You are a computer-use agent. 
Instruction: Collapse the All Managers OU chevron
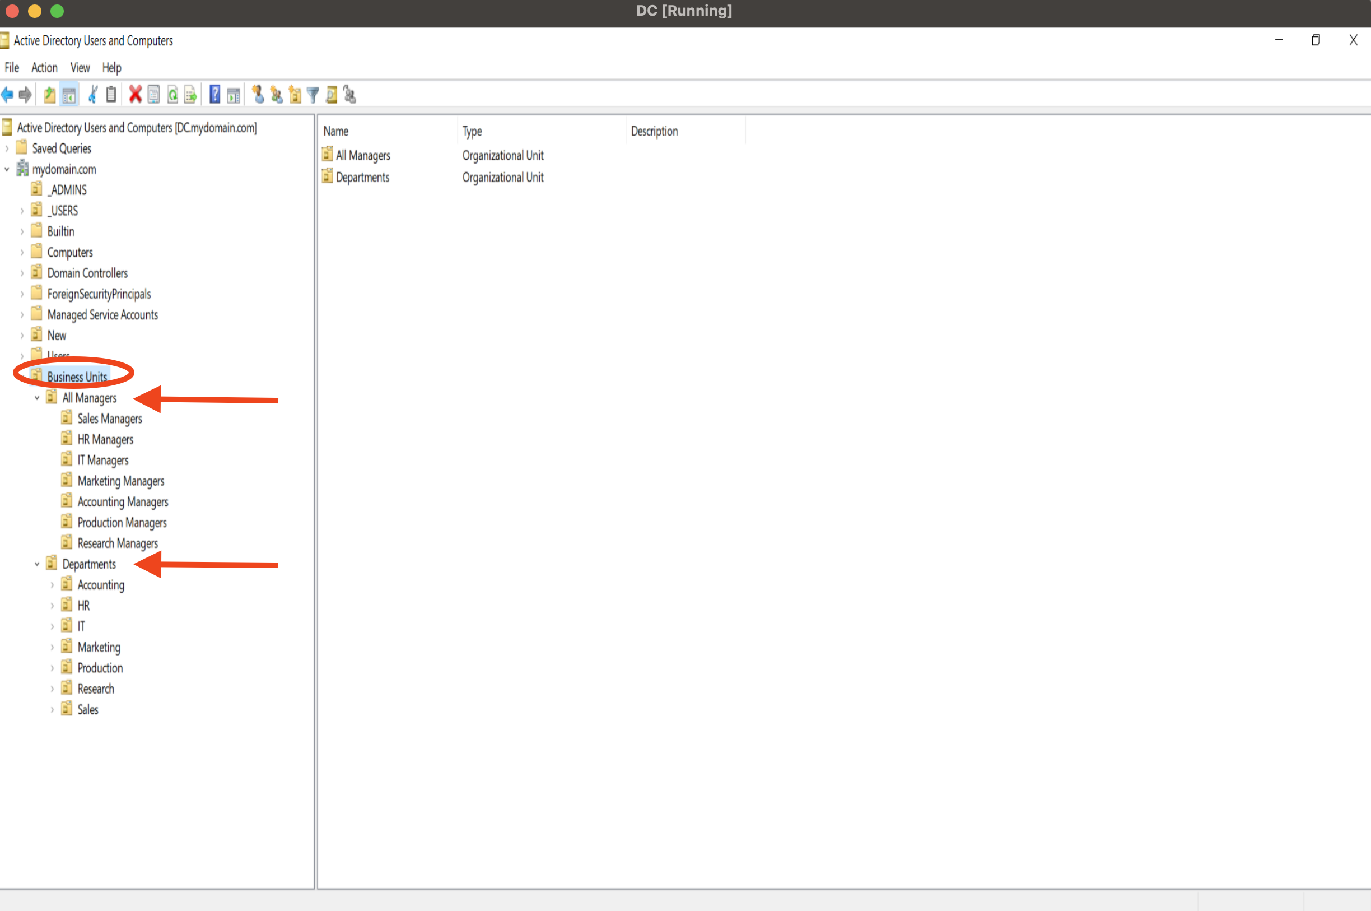coord(37,397)
